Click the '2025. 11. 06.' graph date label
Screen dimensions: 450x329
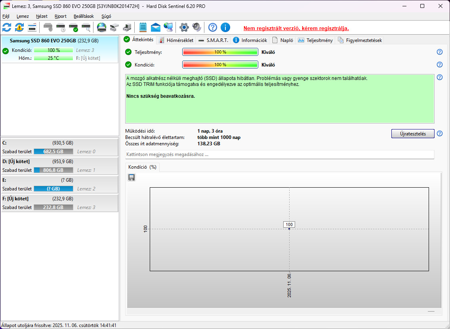coord(289,285)
